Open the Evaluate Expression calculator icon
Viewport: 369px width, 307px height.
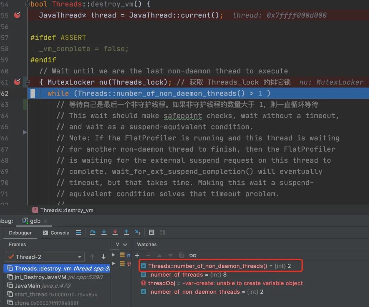click(152, 233)
